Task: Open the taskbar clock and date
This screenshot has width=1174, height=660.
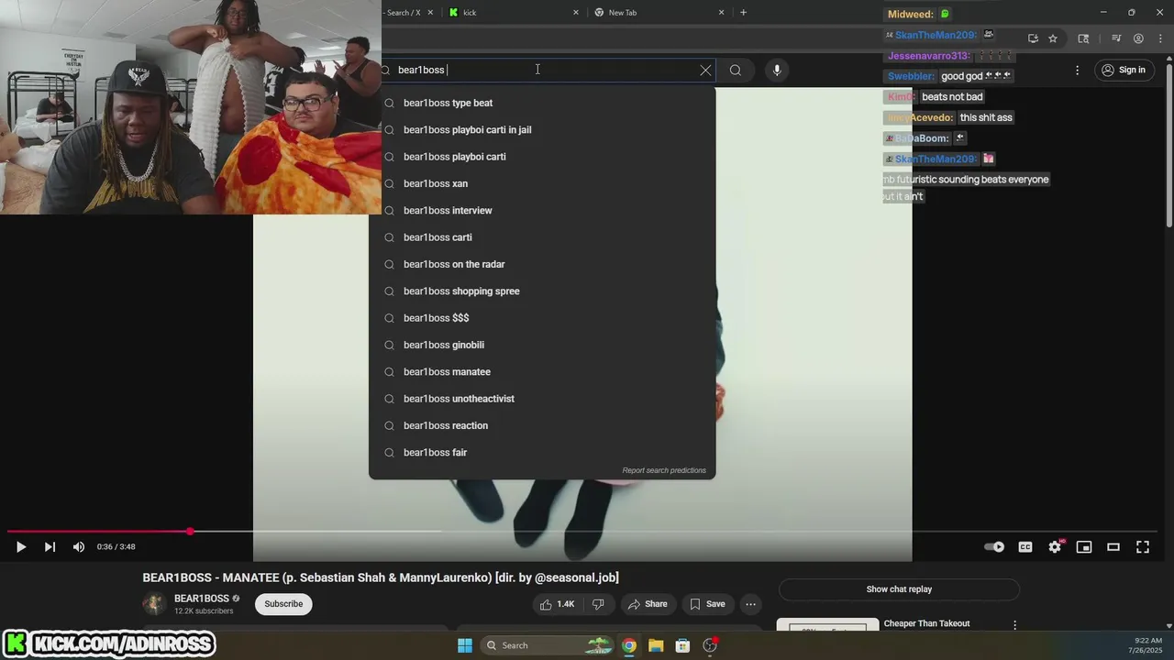Action: click(1147, 645)
